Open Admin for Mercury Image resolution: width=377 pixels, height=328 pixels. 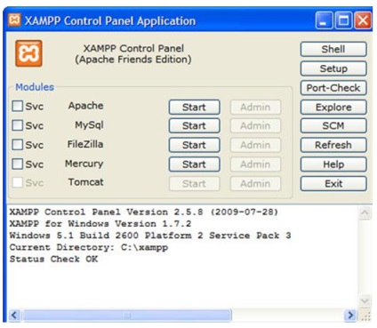coord(255,164)
